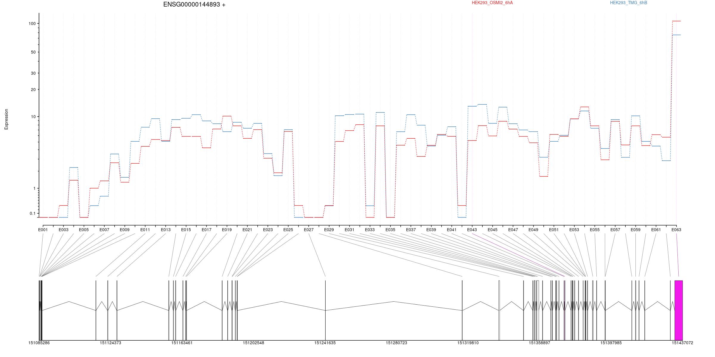This screenshot has height=357, width=715.
Task: Click exon label E049
Action: pyautogui.click(x=533, y=230)
